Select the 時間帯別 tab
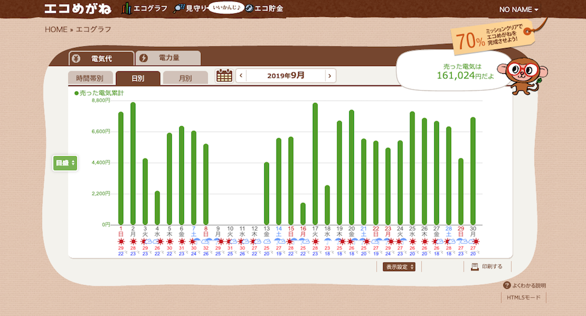586x316 pixels. tap(90, 78)
